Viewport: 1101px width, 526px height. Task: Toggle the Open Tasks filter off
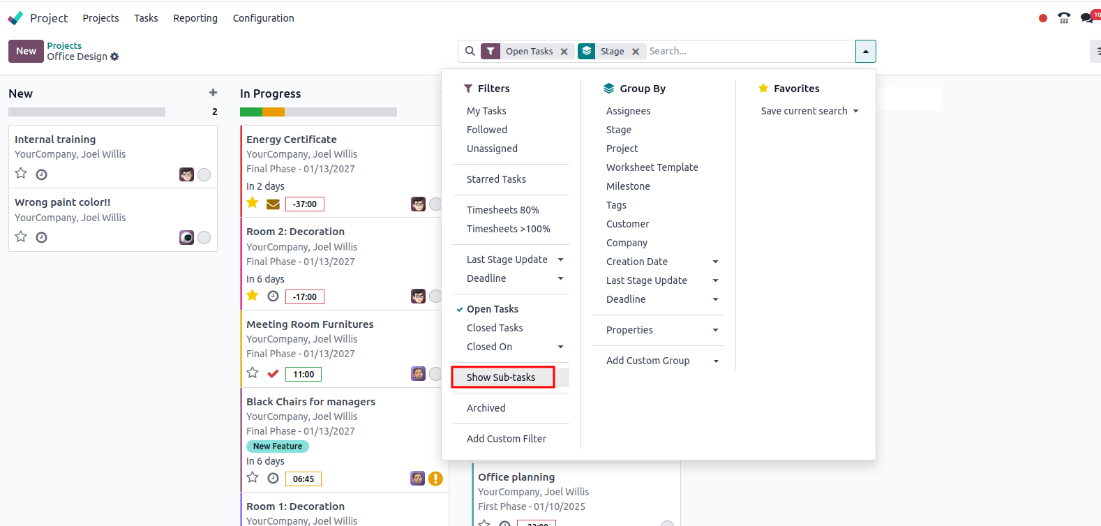click(x=492, y=309)
